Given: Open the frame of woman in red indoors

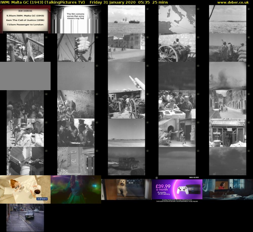Looking at the screenshot, I should [228, 189].
